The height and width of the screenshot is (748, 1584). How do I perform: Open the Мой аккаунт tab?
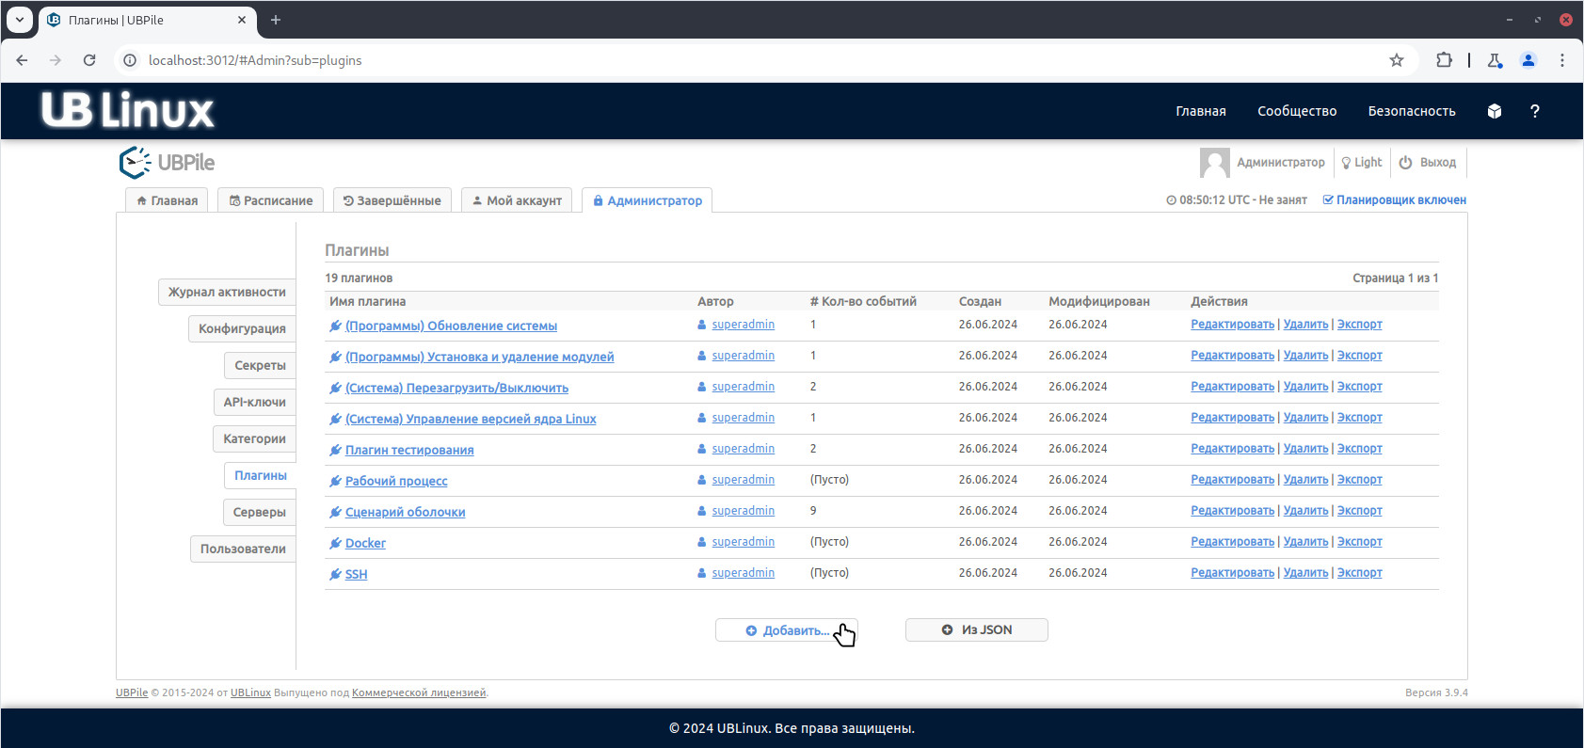coord(517,200)
